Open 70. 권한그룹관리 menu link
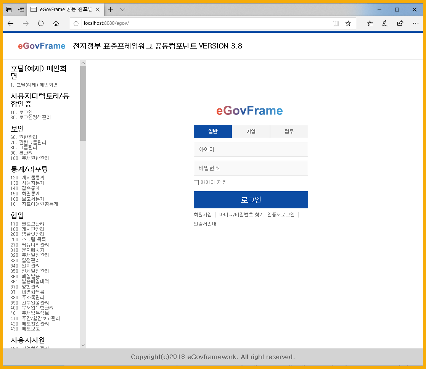The width and height of the screenshot is (426, 369). (28, 142)
